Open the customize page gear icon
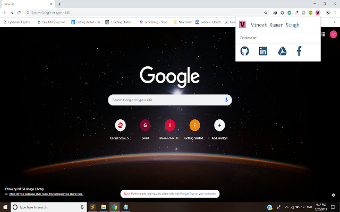Viewport: 340px width, 212px height. tap(333, 195)
